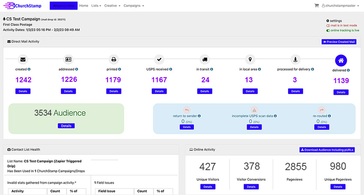Image resolution: width=364 pixels, height=195 pixels.
Task: Open Details for processed for delivery 3
Action: click(295, 91)
